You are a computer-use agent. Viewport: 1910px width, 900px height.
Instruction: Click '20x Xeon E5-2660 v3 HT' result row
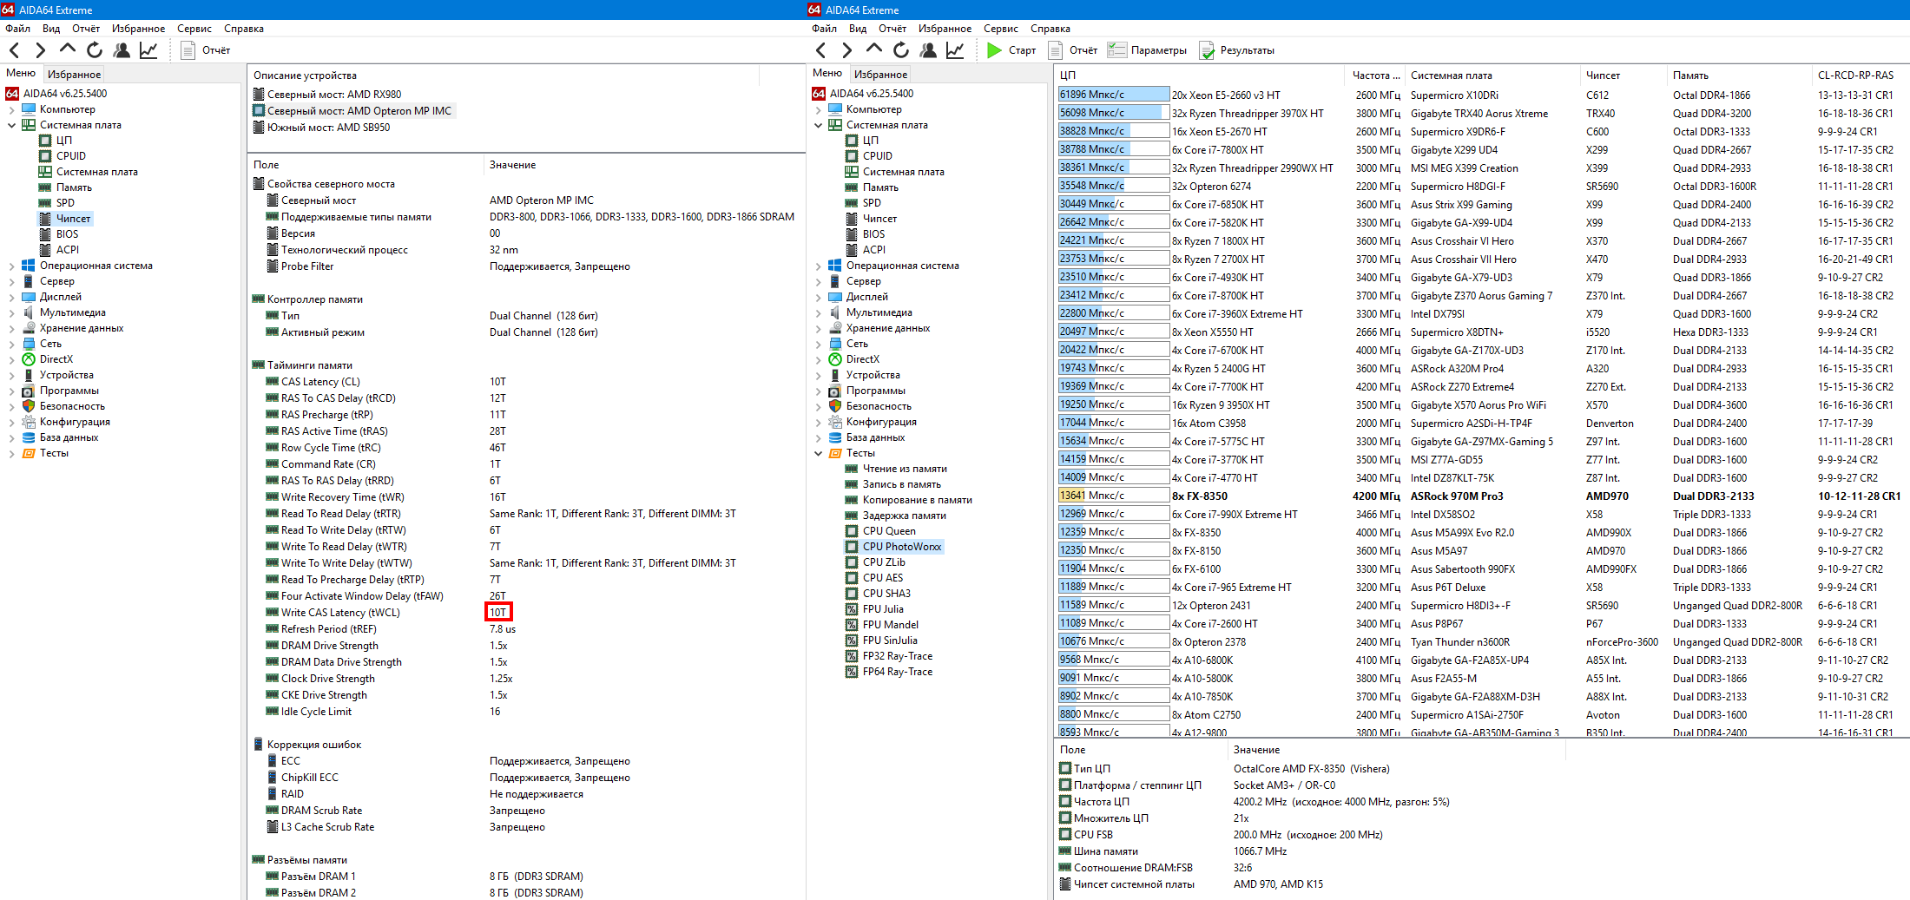tap(1479, 95)
